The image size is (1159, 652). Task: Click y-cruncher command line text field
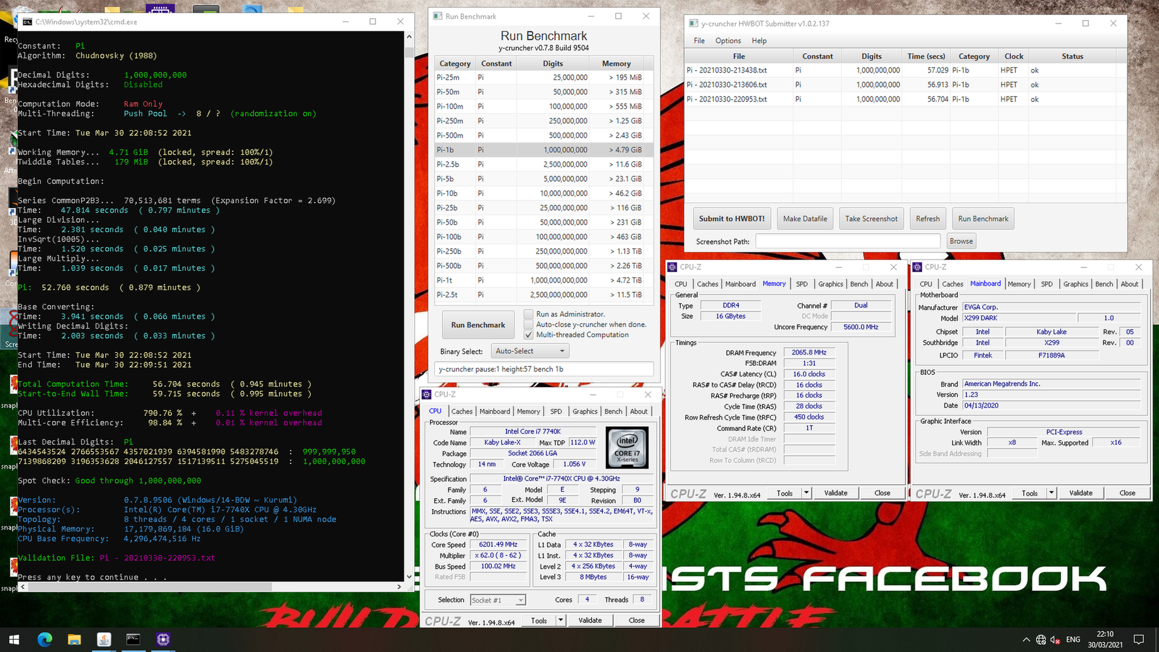[x=544, y=369]
